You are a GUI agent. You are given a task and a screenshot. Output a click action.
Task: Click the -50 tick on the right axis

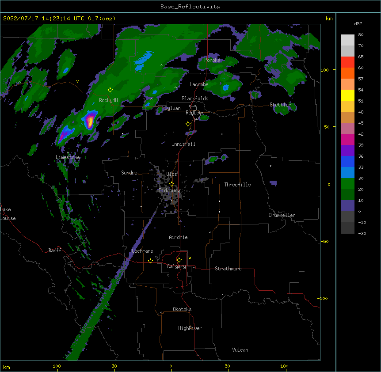coord(324,241)
